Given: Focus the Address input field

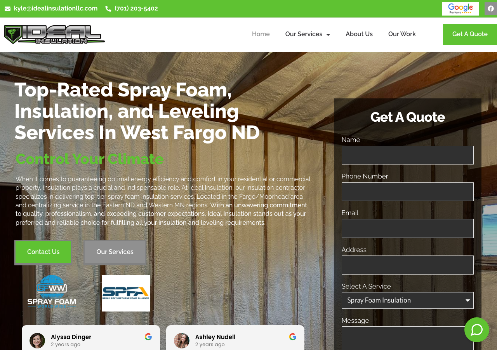Looking at the screenshot, I should [407, 265].
